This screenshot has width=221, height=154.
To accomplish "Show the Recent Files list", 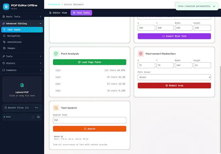I will click(x=36, y=108).
